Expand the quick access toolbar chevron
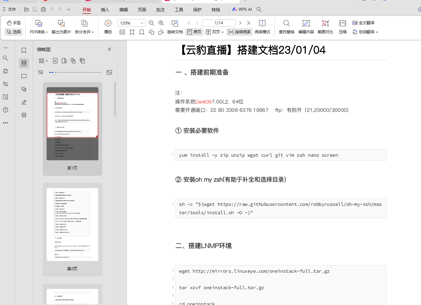This screenshot has height=305, width=421. click(x=69, y=9)
